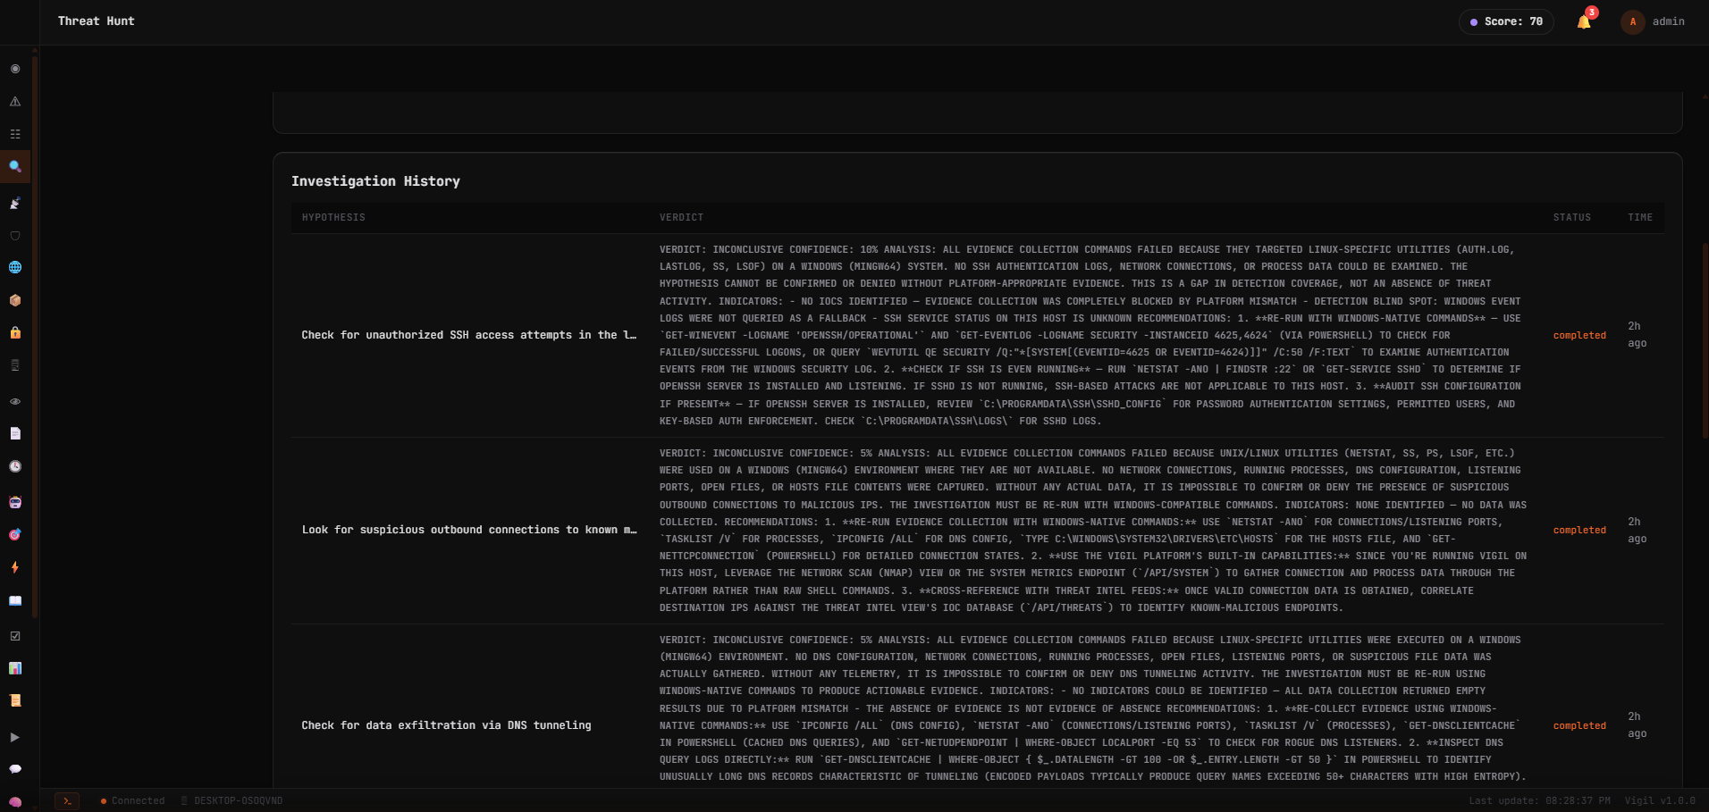Click the Score: 70 badge
The width and height of the screenshot is (1709, 812).
(x=1506, y=21)
